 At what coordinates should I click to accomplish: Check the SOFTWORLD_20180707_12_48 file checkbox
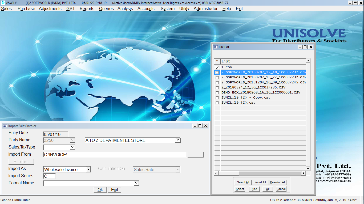pos(217,73)
